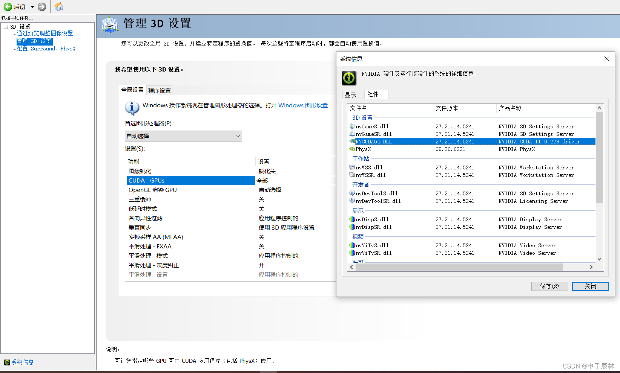This screenshot has width=620, height=373.
Task: Click the nvDispS.dll file icon
Action: 352,219
